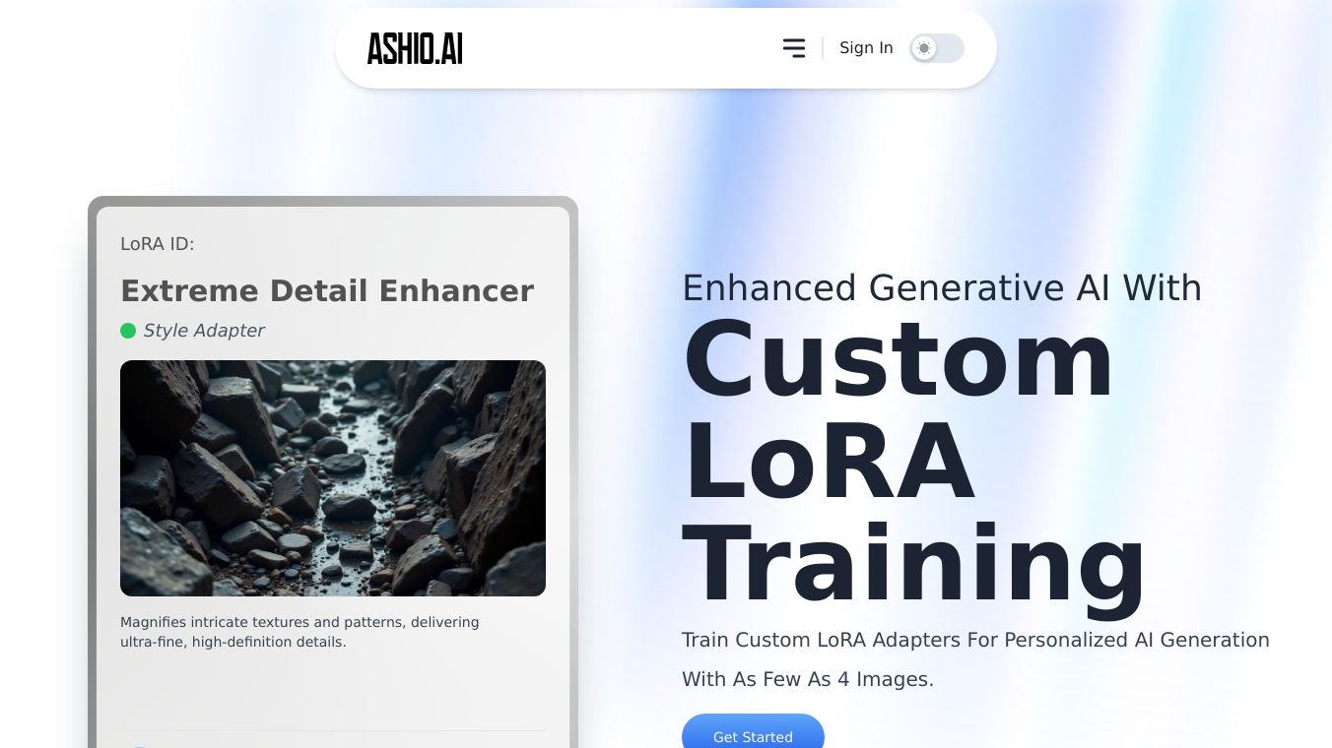Select the Extreme Detail Enhancer title
The width and height of the screenshot is (1332, 748).
point(327,291)
